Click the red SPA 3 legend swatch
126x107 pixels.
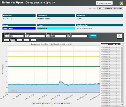62,103
